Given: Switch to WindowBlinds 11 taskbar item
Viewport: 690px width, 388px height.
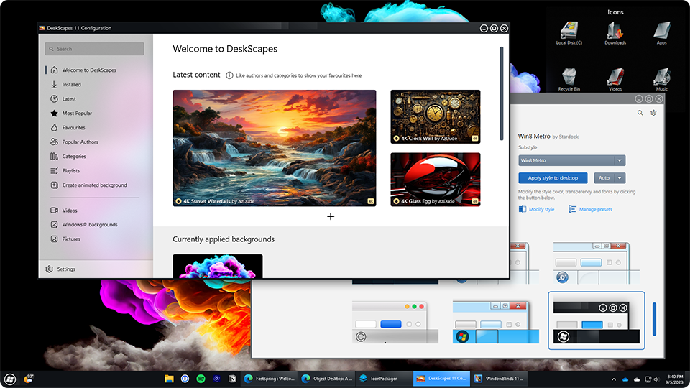Looking at the screenshot, I should pos(499,379).
